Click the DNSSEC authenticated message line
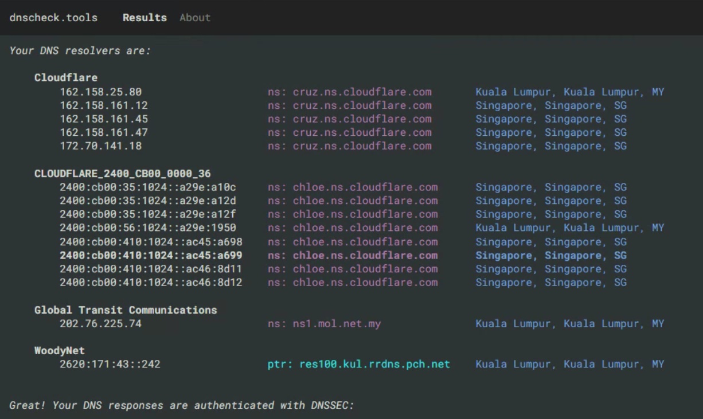 [x=182, y=406]
